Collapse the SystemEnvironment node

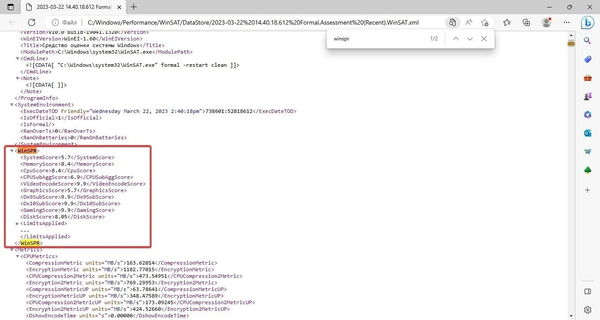pyautogui.click(x=12, y=105)
